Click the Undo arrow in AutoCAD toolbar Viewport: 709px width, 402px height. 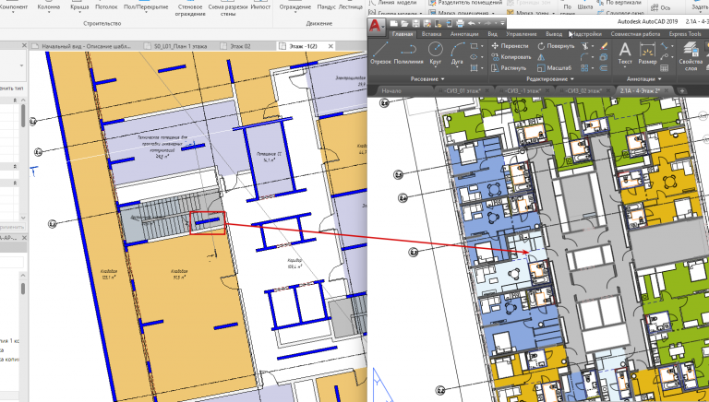click(471, 23)
